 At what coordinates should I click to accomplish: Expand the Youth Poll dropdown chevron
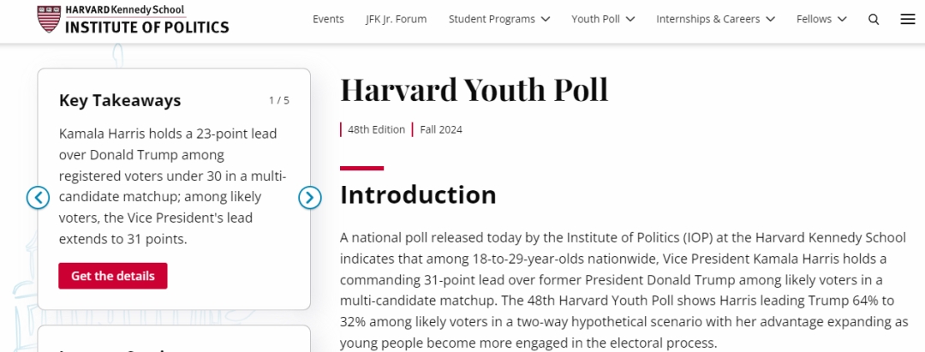click(x=630, y=20)
